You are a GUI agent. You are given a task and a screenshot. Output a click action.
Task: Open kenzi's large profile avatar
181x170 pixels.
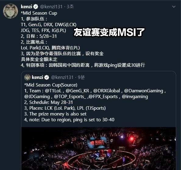[x=10, y=11]
